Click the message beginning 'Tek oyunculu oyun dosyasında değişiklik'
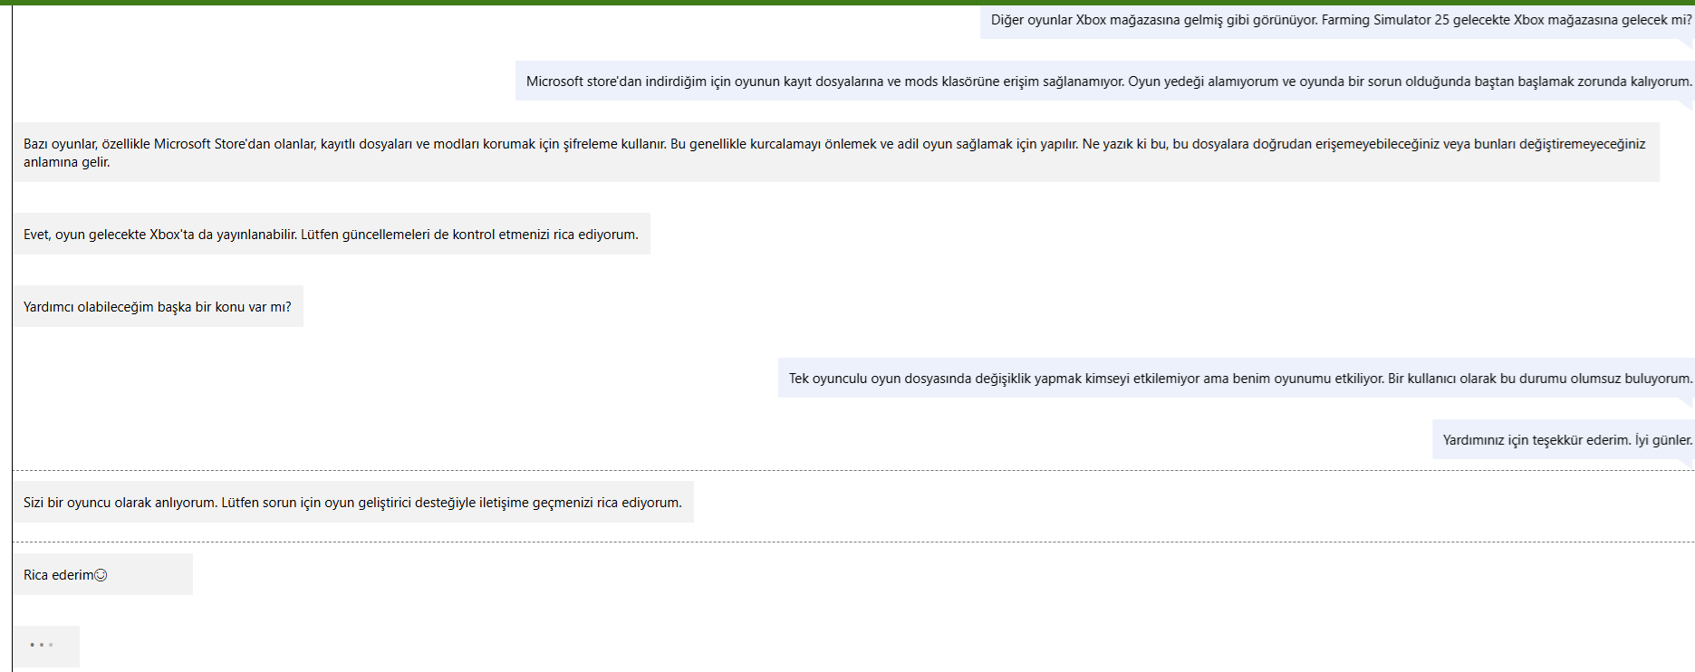This screenshot has height=672, width=1695. 1237,378
